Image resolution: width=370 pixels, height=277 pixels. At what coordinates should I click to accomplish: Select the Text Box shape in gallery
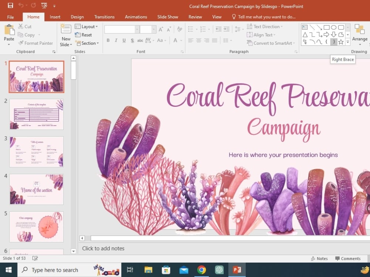(305, 27)
